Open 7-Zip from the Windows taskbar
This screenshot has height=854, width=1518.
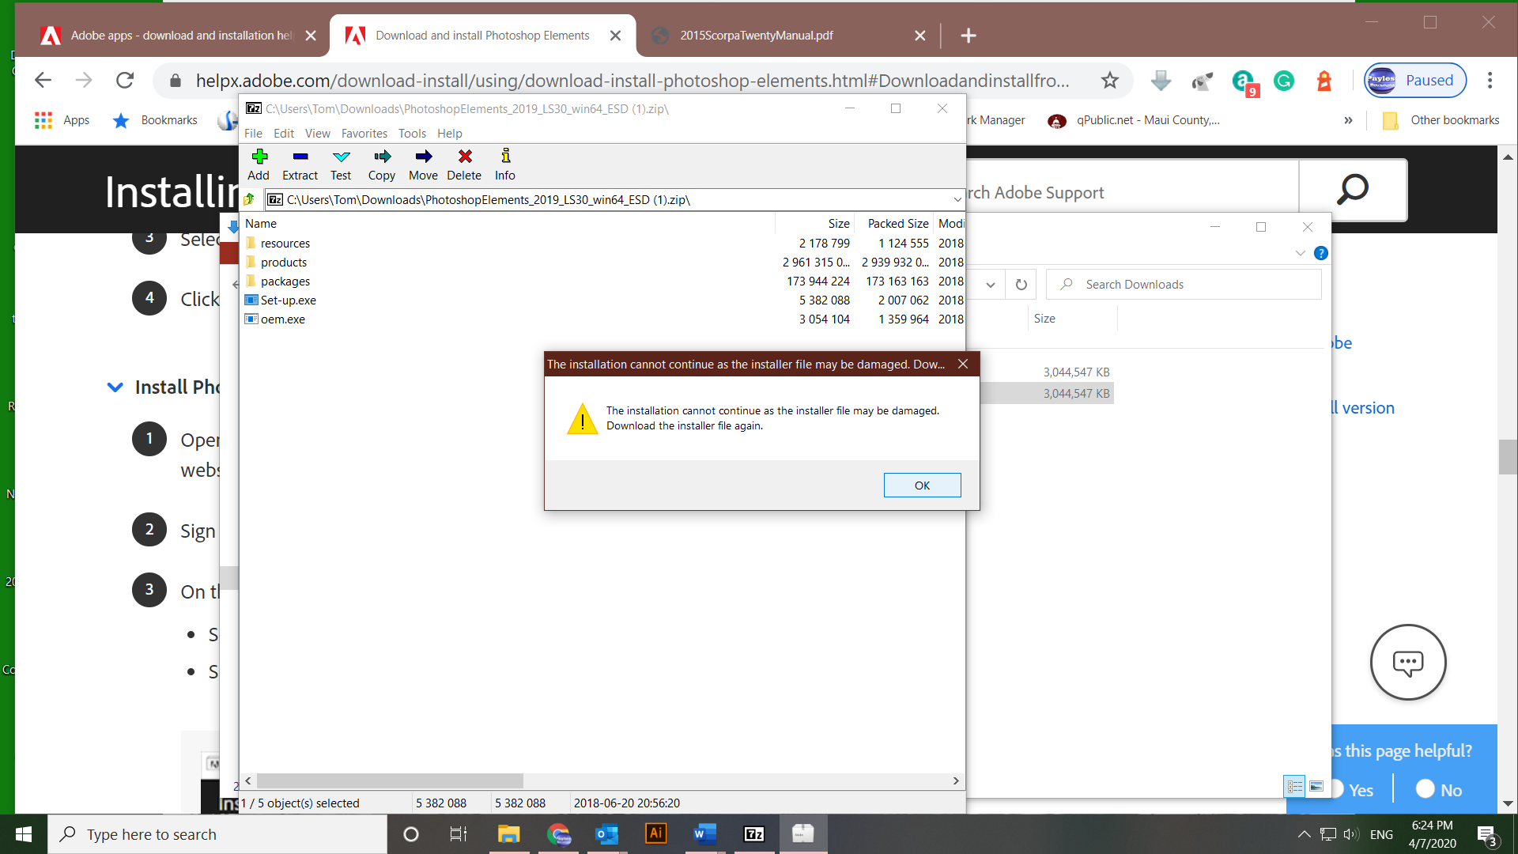(x=754, y=833)
